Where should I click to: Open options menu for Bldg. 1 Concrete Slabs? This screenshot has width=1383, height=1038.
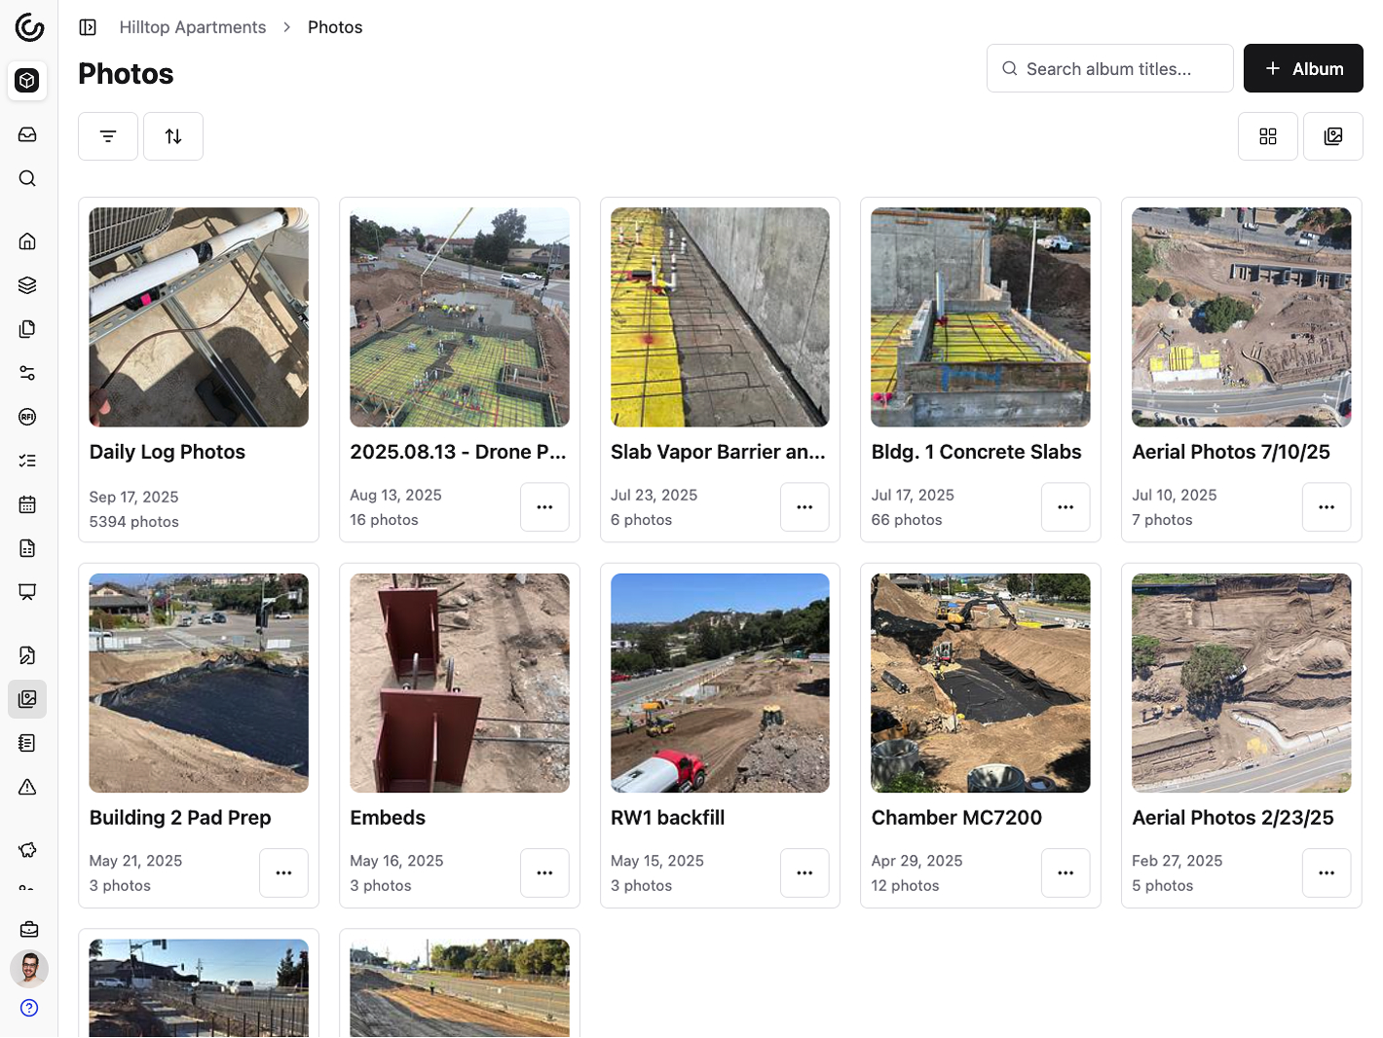(x=1065, y=507)
